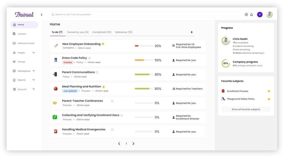
Task: Expand the People menu chevron
Action: coord(34,53)
